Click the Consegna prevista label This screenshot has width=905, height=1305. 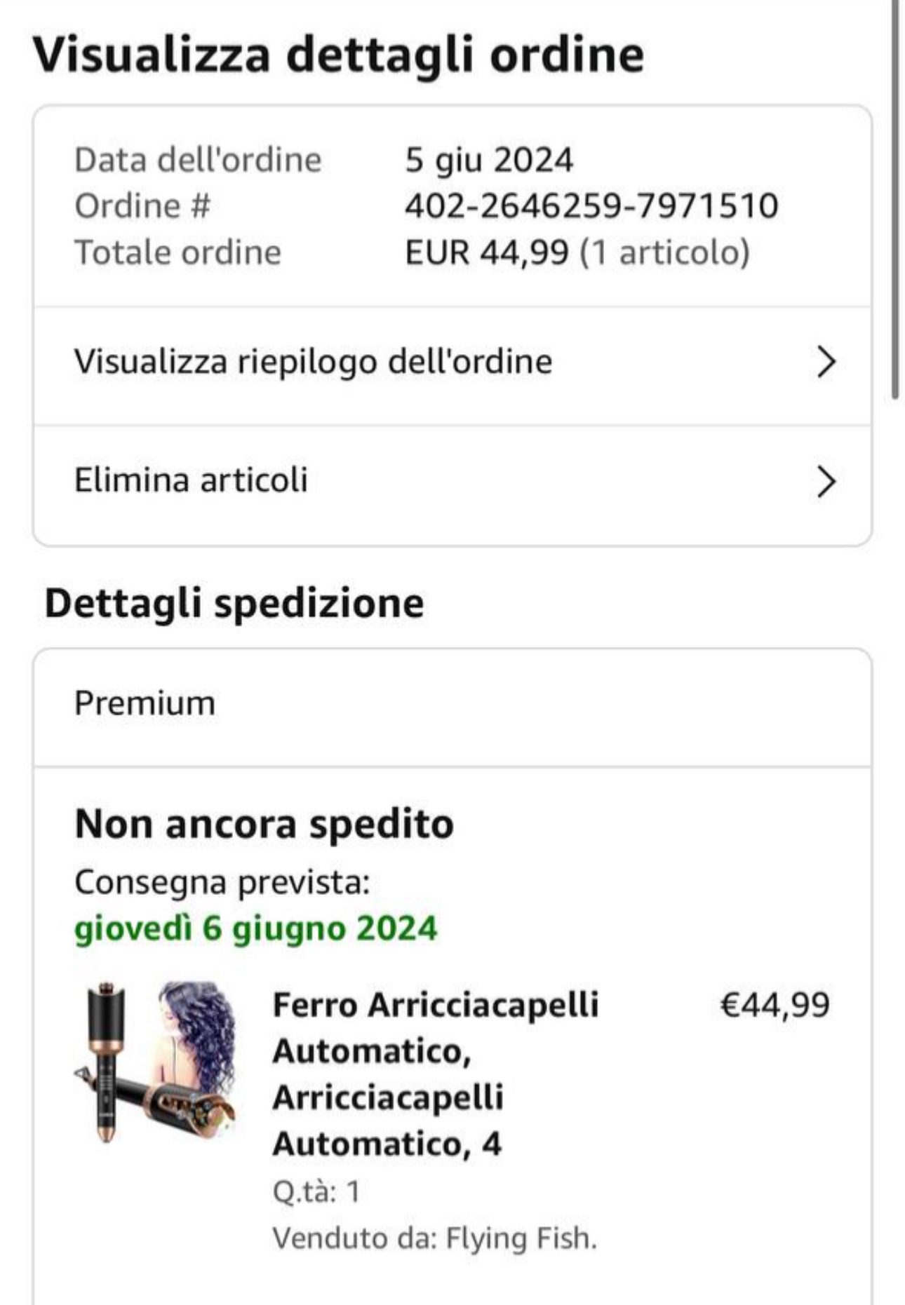[x=222, y=882]
